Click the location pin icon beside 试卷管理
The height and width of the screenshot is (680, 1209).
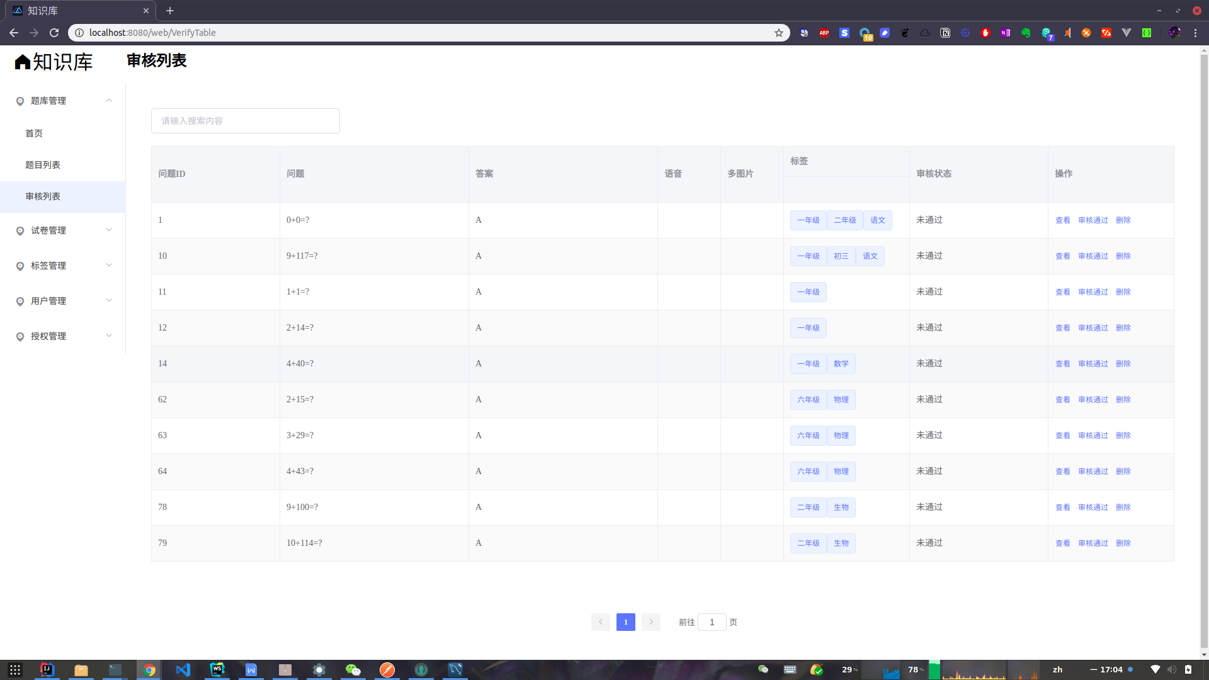(x=20, y=231)
